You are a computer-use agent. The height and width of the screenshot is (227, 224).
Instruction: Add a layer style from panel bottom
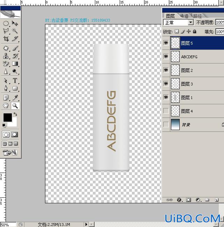[179, 200]
